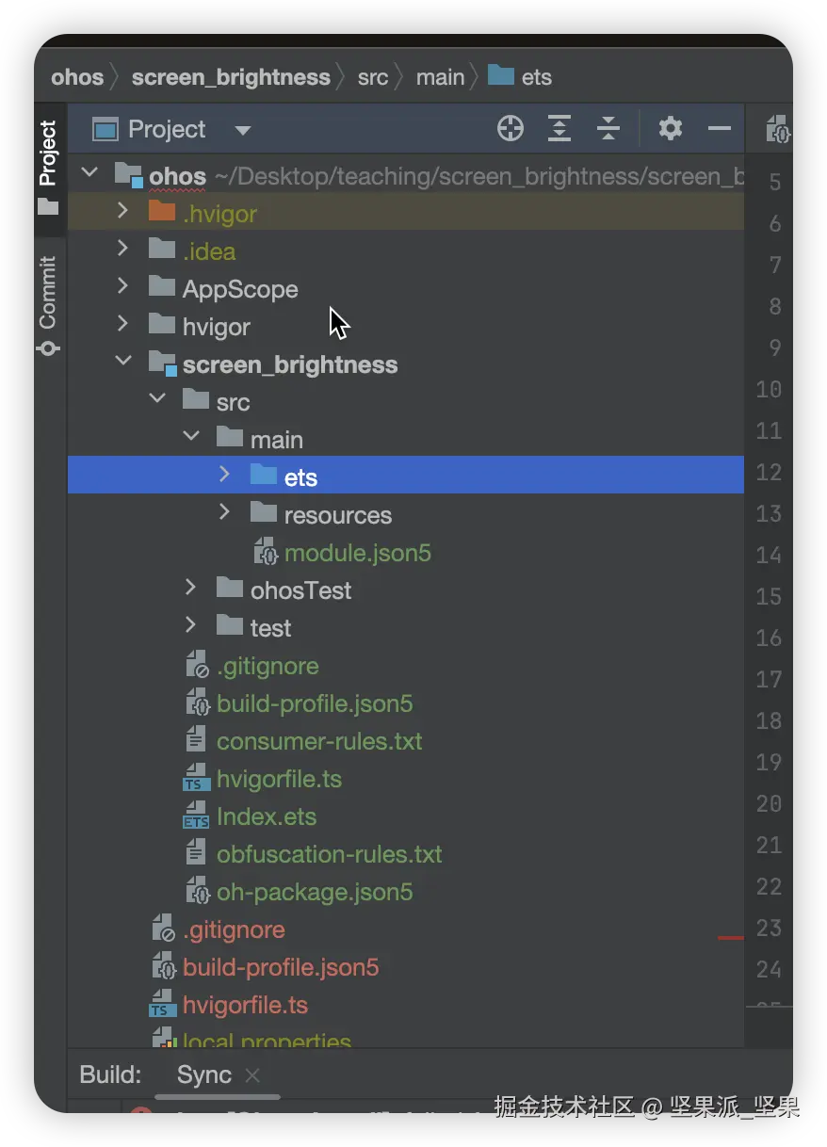
Task: Click the screen_brightness breadcrumb
Action: [231, 77]
